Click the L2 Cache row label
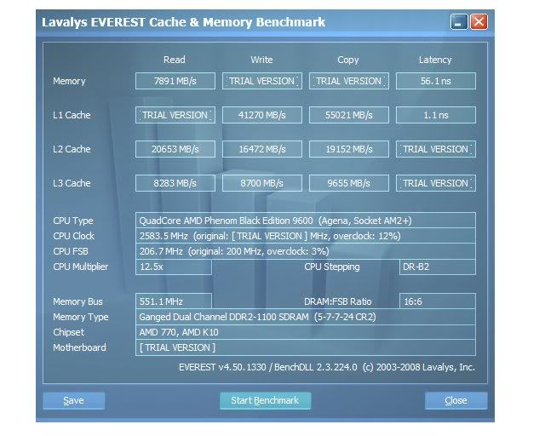This screenshot has width=545, height=436. [72, 149]
